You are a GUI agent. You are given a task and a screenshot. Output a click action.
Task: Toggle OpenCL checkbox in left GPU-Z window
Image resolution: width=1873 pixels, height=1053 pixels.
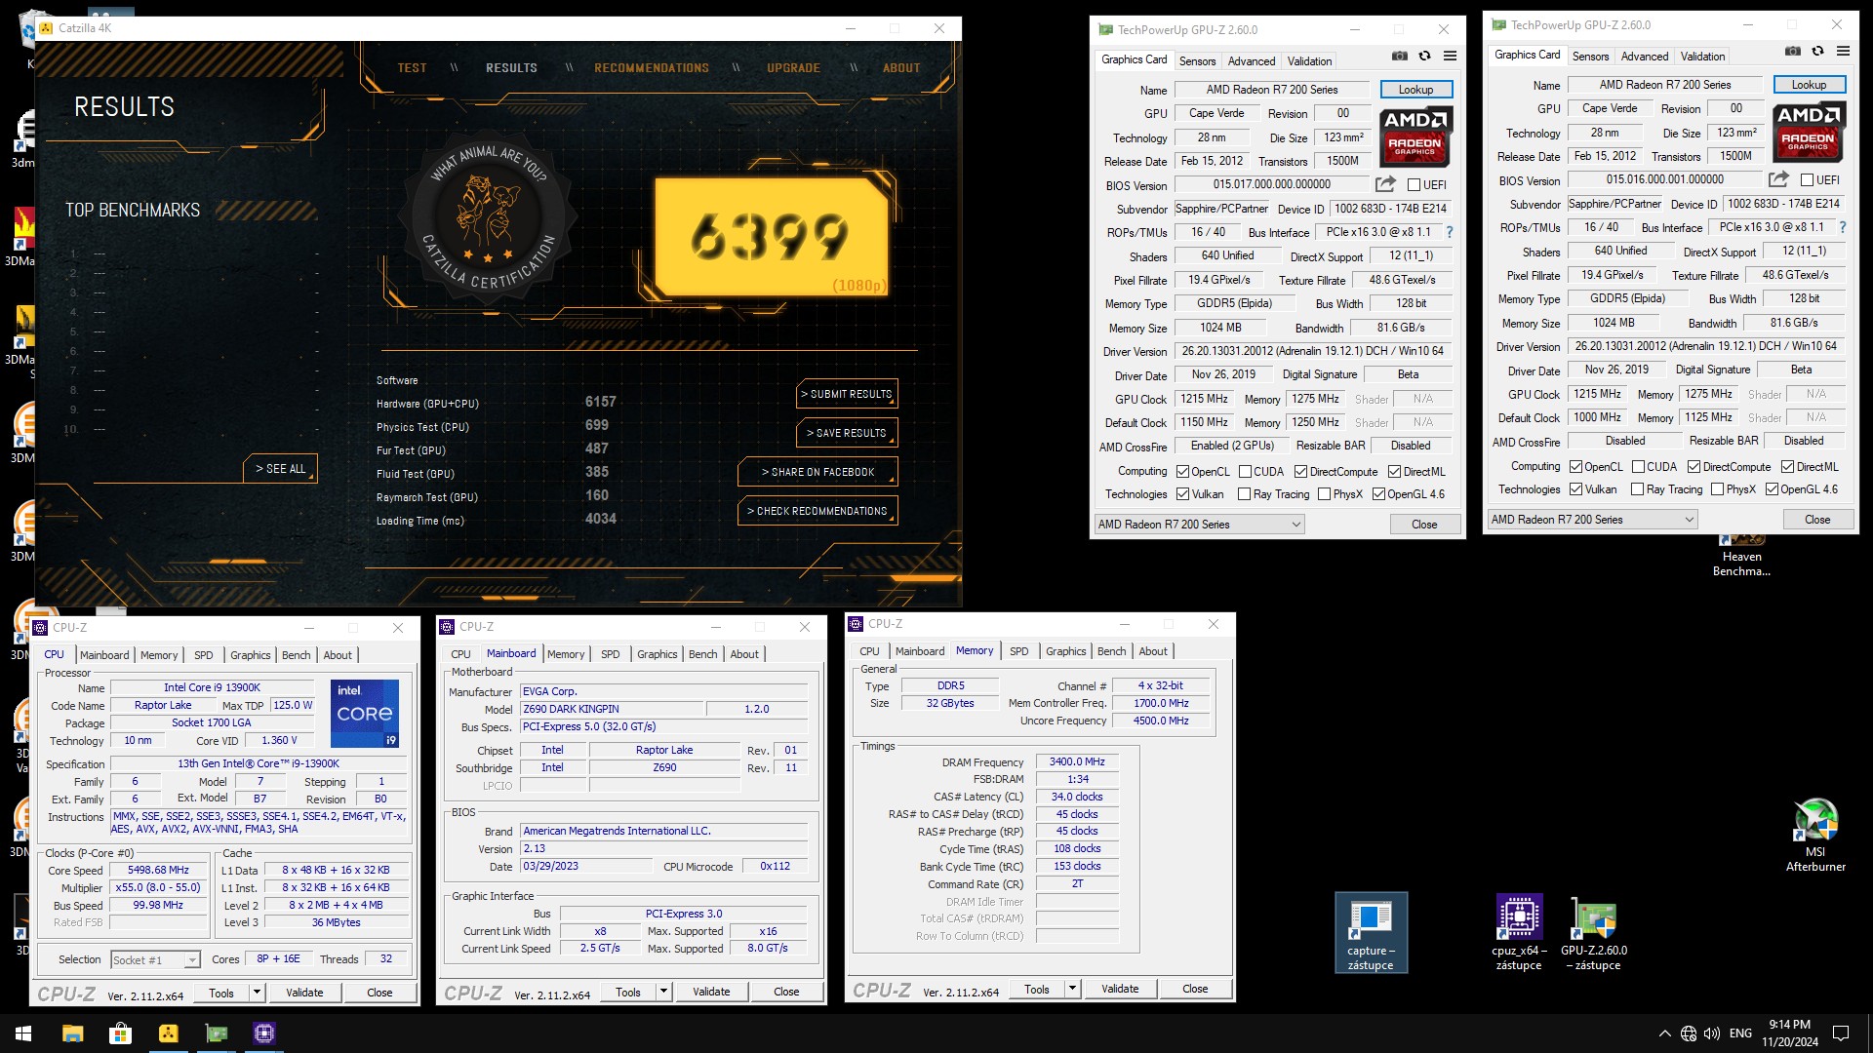pos(1182,472)
